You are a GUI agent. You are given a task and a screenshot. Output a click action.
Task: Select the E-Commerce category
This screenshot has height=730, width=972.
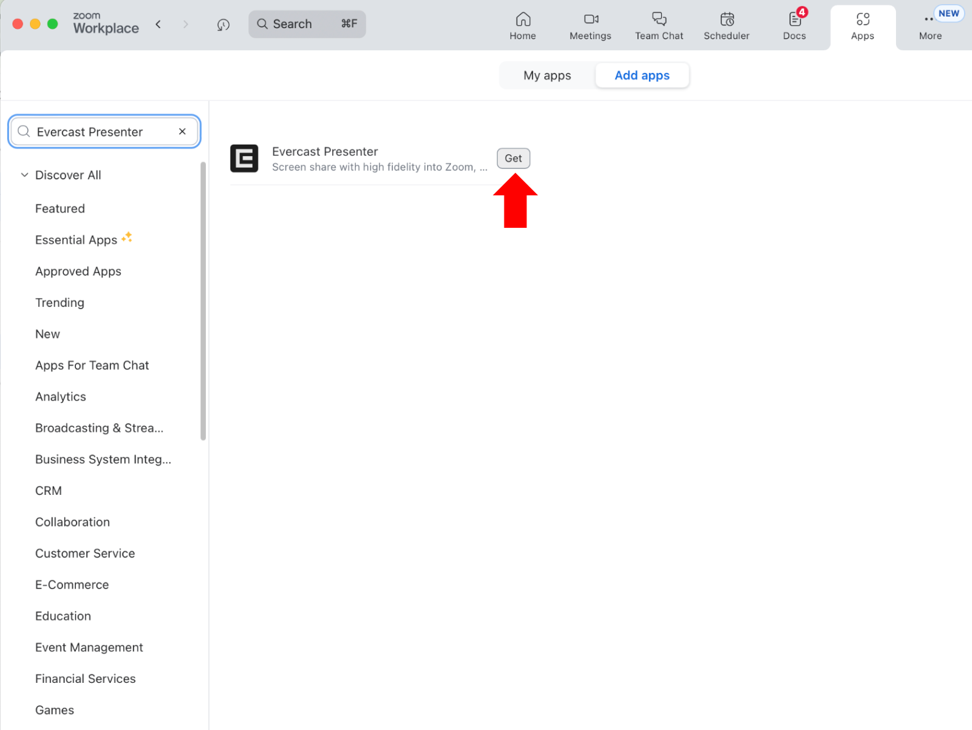coord(72,585)
